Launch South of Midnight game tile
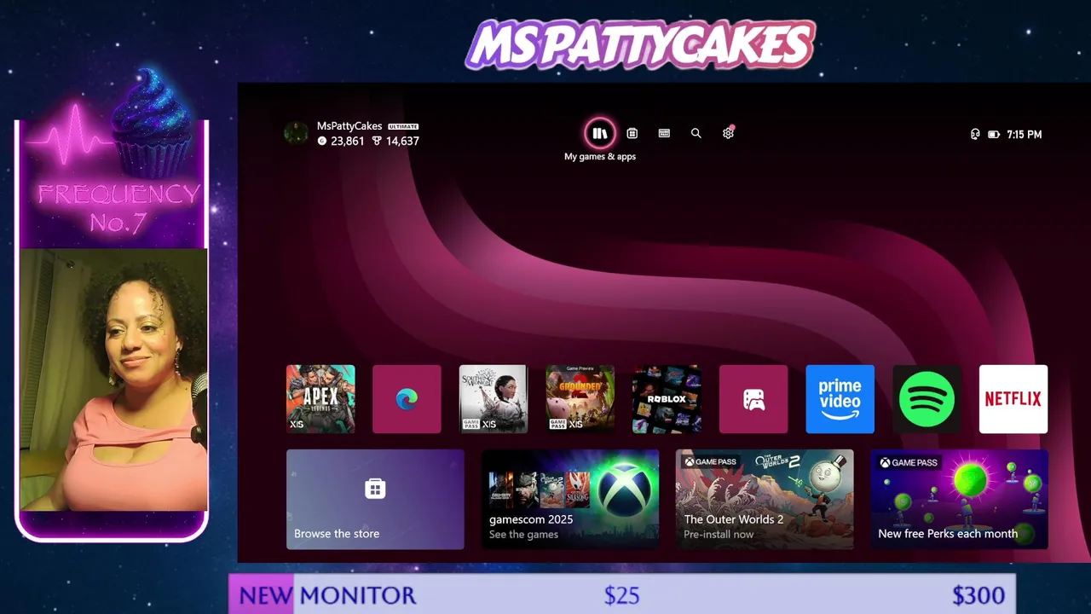This screenshot has height=614, width=1091. [x=494, y=399]
